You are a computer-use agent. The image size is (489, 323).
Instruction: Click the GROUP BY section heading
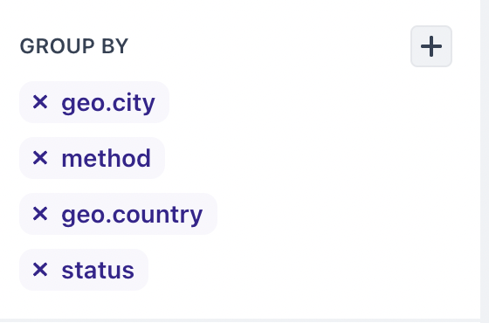click(x=74, y=46)
